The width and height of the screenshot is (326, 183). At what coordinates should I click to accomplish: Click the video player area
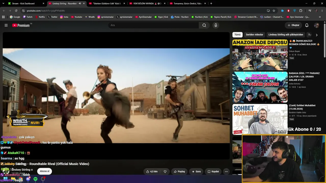click(x=116, y=96)
